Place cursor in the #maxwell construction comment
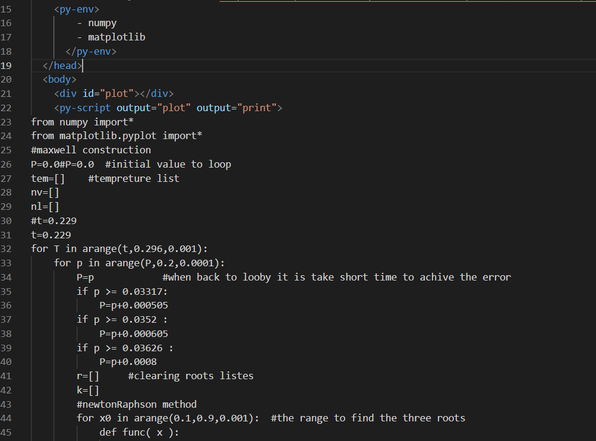596x441 pixels. pyautogui.click(x=90, y=150)
